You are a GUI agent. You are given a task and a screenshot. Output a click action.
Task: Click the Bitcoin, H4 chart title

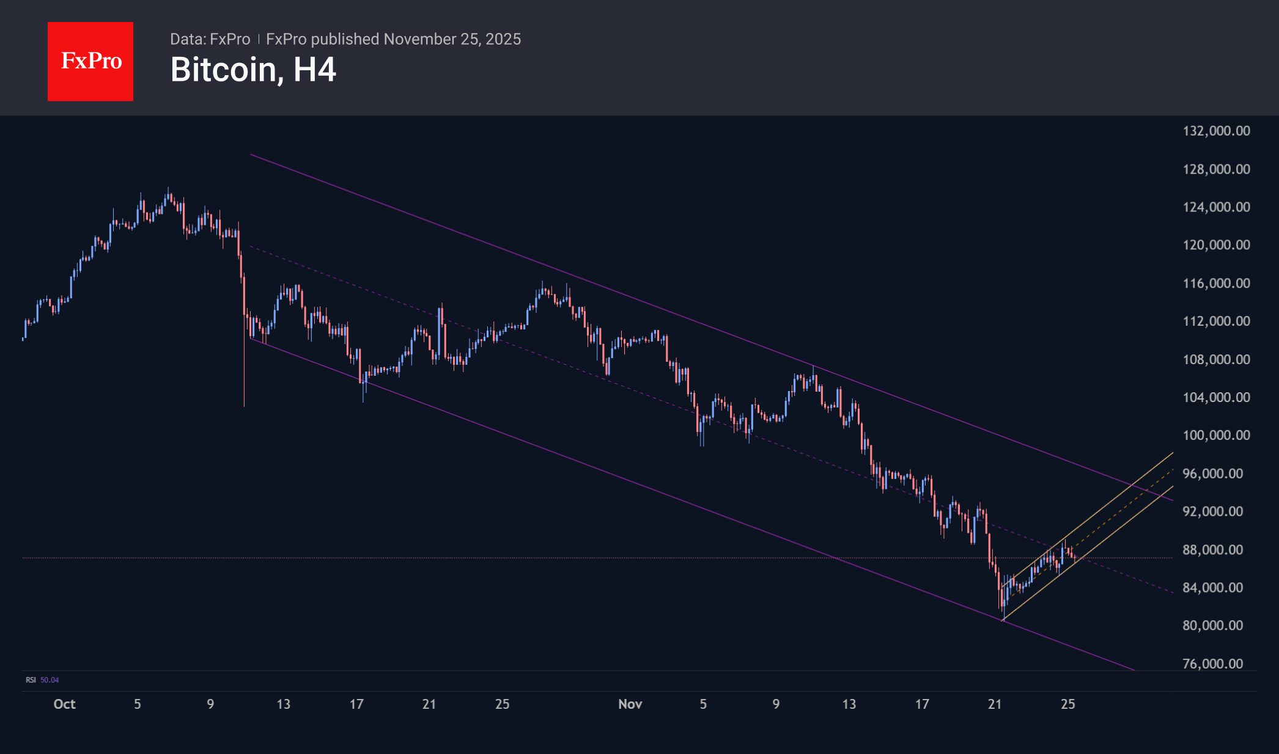tap(253, 70)
